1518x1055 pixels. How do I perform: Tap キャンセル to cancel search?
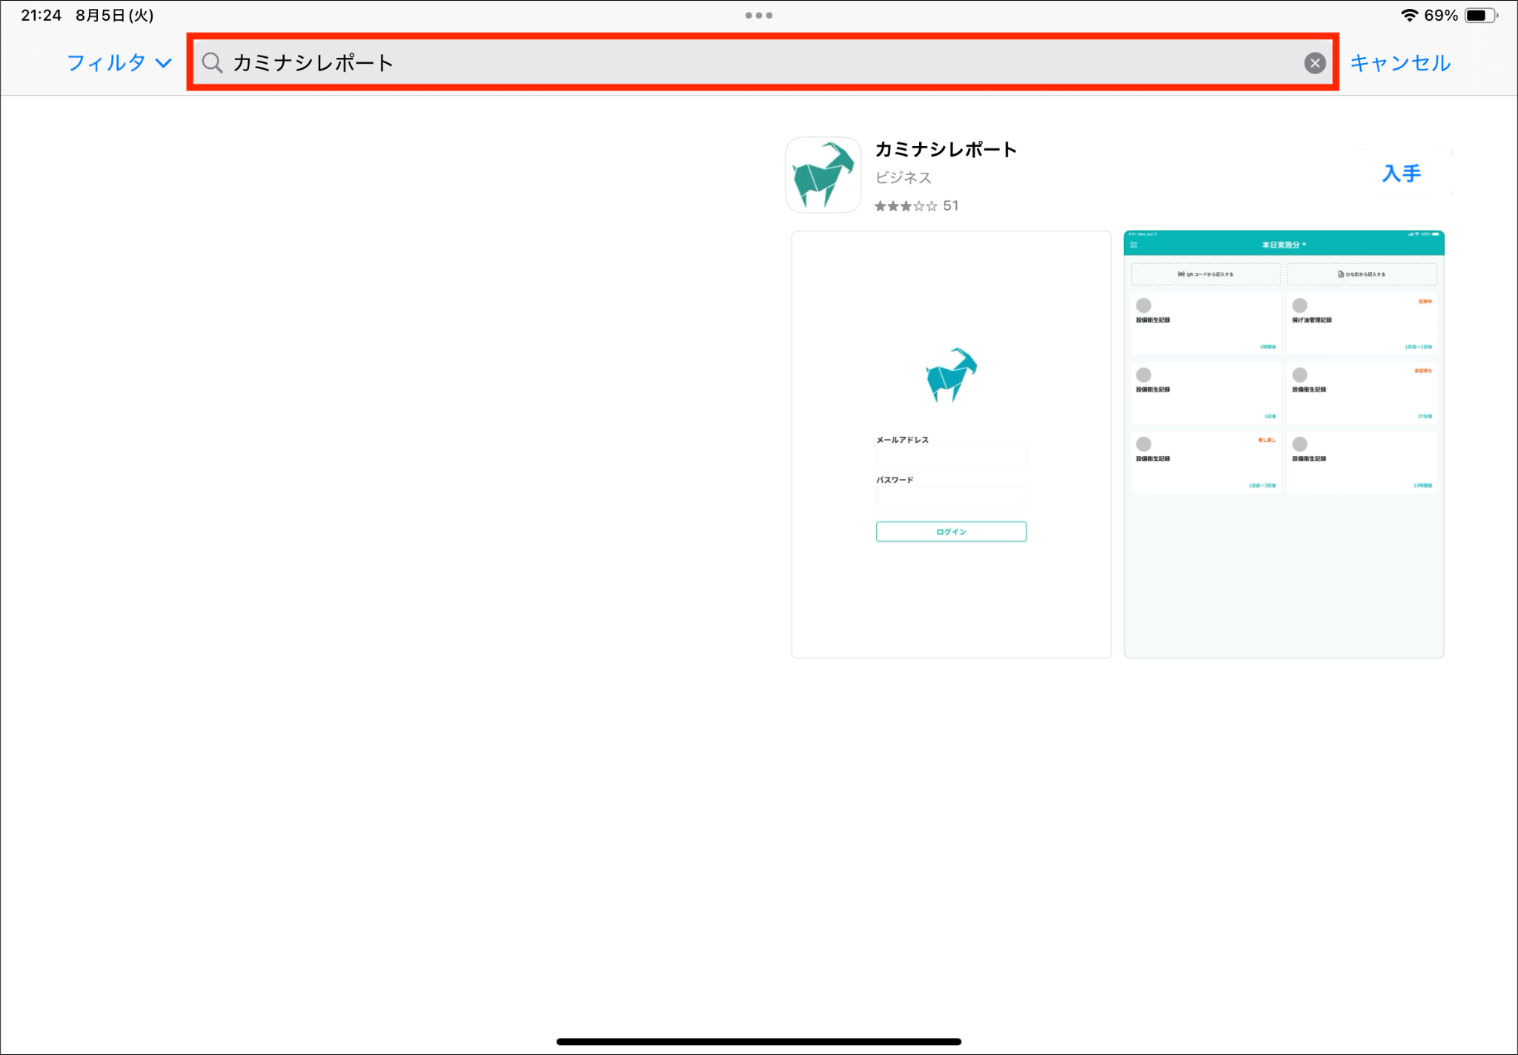click(x=1399, y=63)
